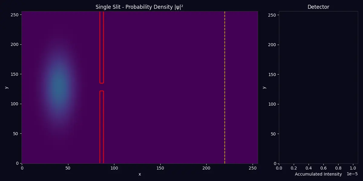This screenshot has height=181, width=363.
Task: Click the 1e−5 scale exponent text
Action: pyautogui.click(x=352, y=174)
